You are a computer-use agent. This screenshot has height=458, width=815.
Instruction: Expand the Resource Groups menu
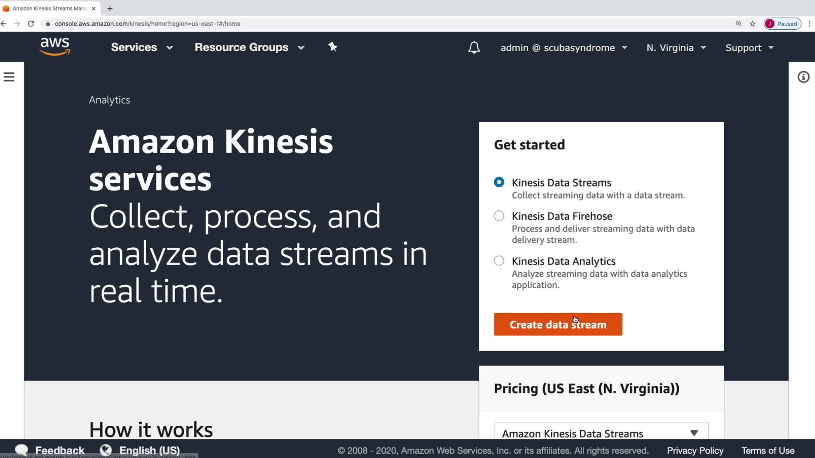click(249, 47)
